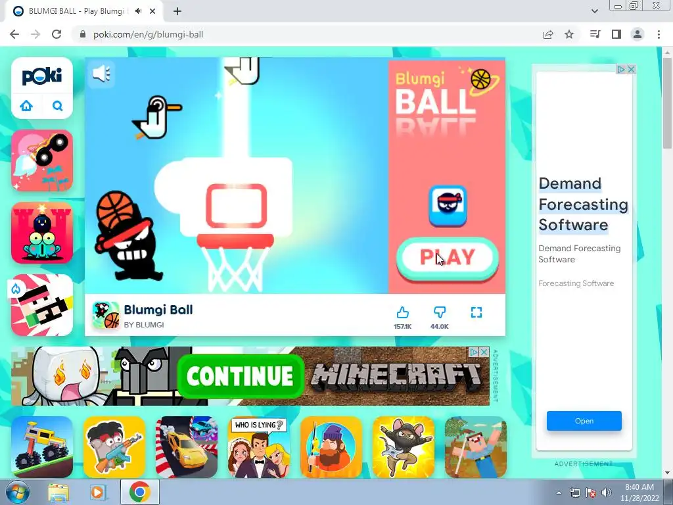This screenshot has height=505, width=673.
Task: Open Chrome three-dot menu
Action: (659, 34)
